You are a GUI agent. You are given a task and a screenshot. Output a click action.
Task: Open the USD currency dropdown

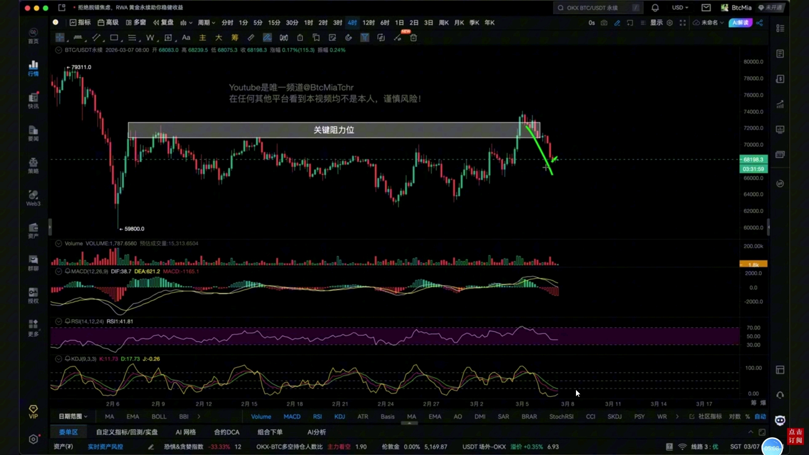(x=680, y=8)
